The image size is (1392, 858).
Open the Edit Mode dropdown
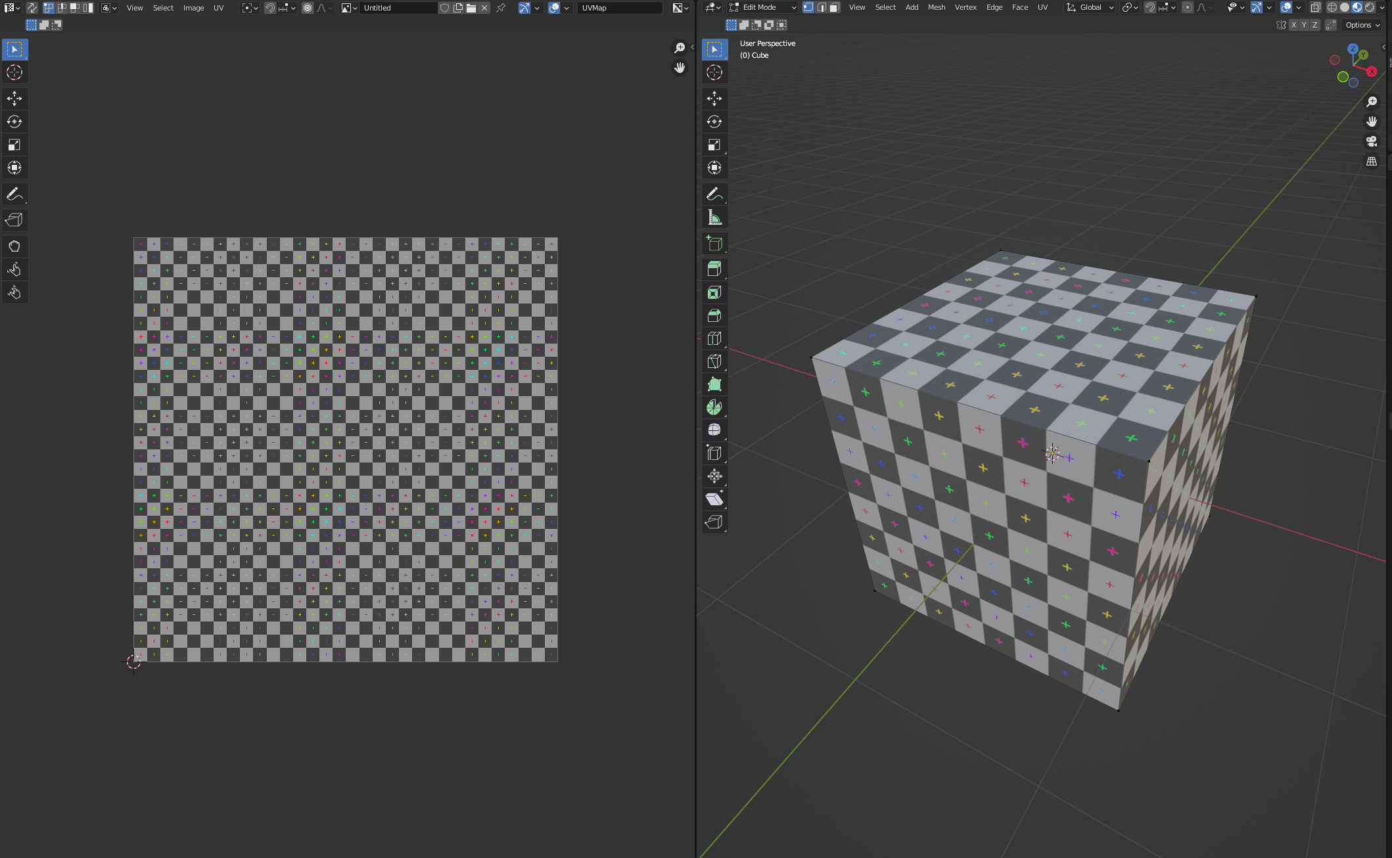(x=762, y=7)
